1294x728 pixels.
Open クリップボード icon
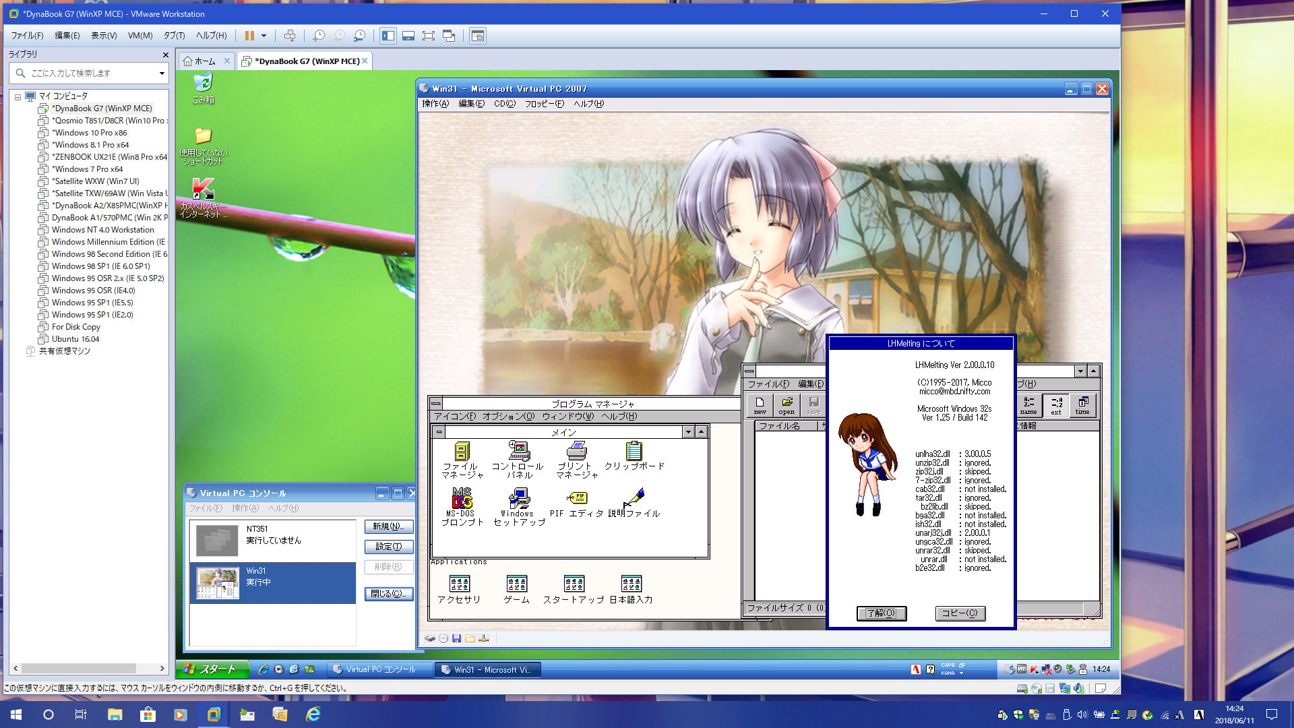pos(634,456)
